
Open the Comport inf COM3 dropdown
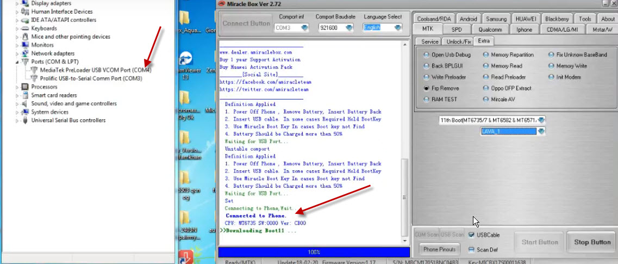(x=304, y=28)
